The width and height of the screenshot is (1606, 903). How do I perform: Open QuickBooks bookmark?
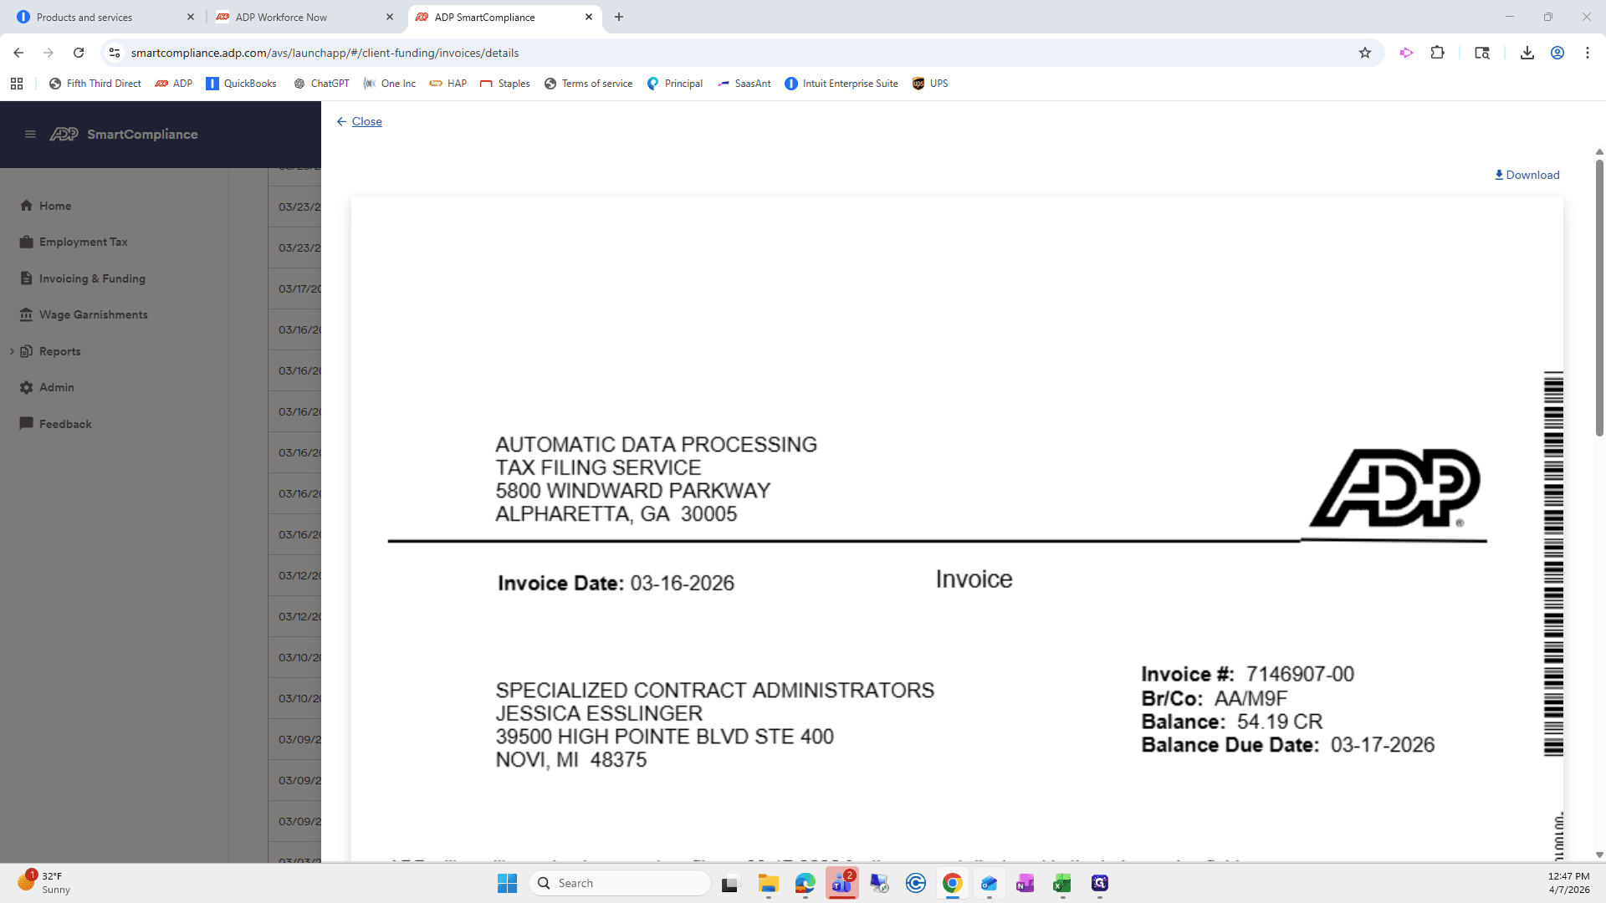click(241, 84)
